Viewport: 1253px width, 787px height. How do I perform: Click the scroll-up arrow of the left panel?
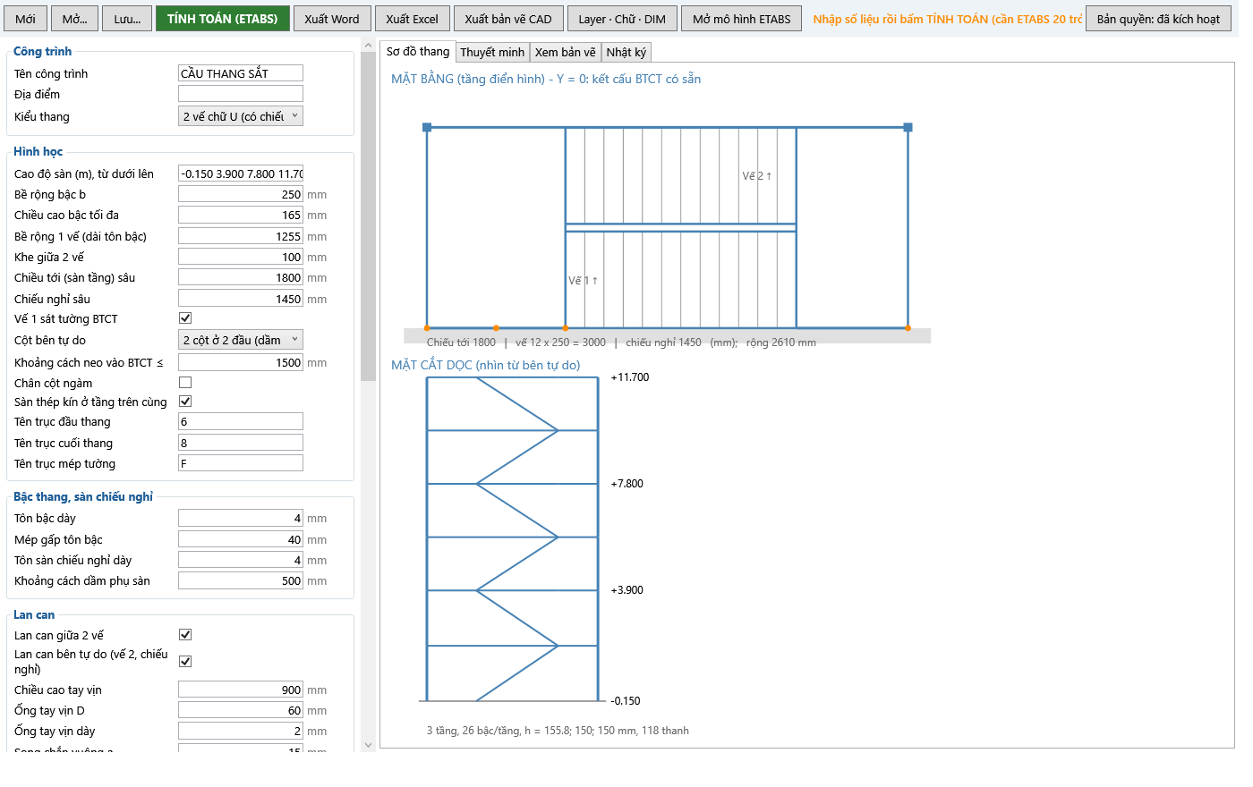pyautogui.click(x=368, y=45)
